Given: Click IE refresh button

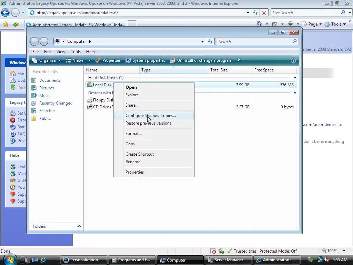Looking at the screenshot, I should click(x=255, y=13).
